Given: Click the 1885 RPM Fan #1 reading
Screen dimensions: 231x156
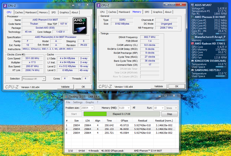Looking at the screenshot, I should (x=220, y=14).
